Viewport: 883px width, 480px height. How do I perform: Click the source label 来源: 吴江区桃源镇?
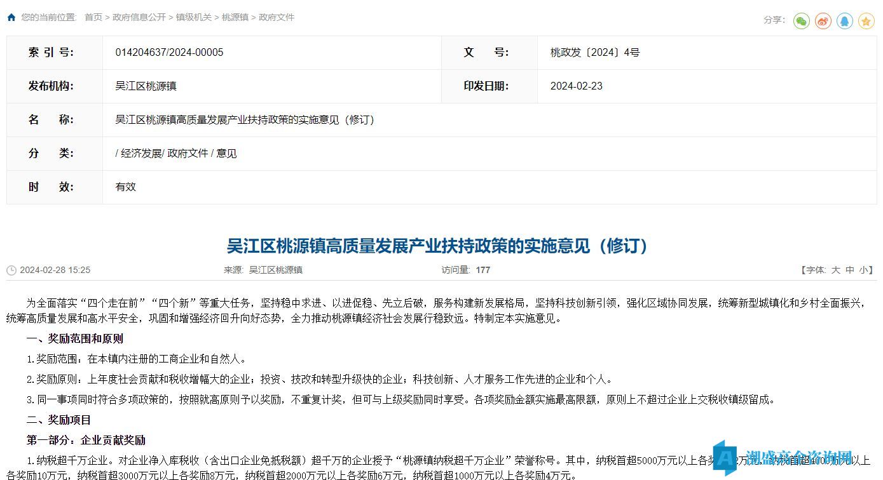[263, 270]
